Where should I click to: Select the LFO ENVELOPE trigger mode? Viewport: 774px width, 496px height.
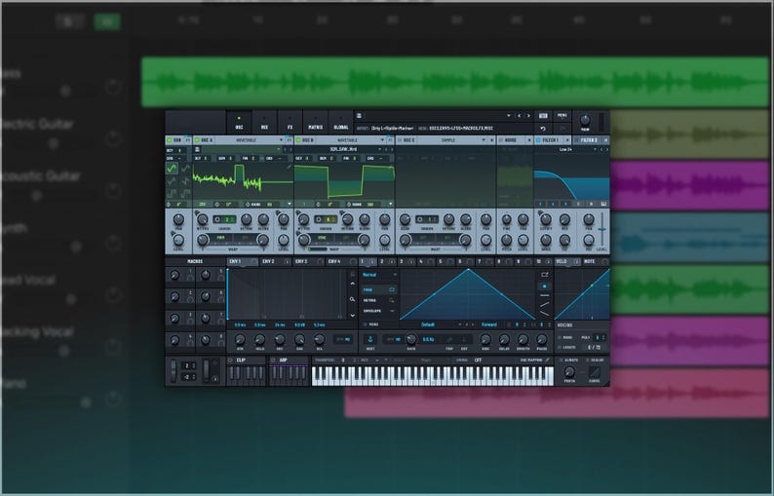pos(378,312)
